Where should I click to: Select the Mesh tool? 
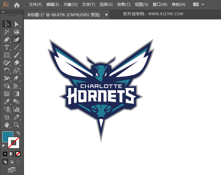[6, 94]
